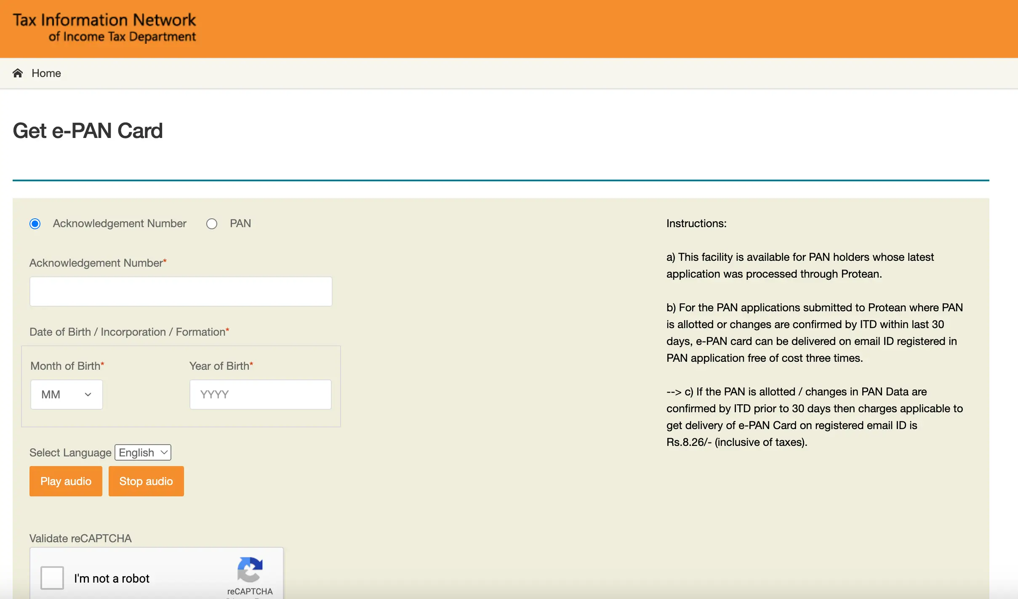Click instruction b) about free e-PAN delivery
The image size is (1018, 599).
(x=815, y=333)
